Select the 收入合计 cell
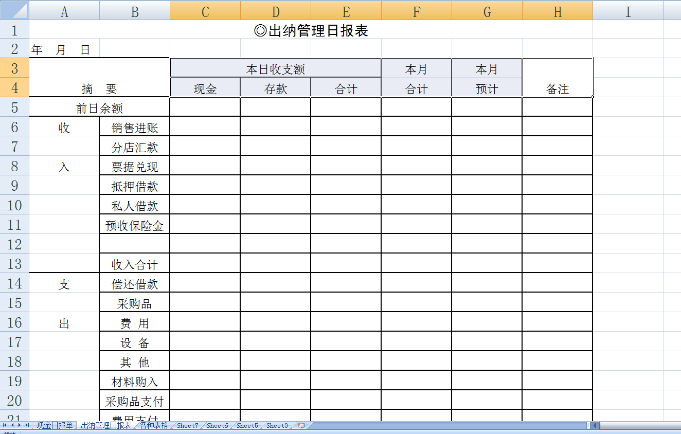This screenshot has height=434, width=681. (135, 264)
